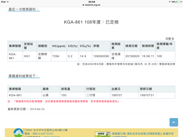The image size is (183, 137).
Task: Select the plate cell KGA-861 in vehicle table
Action: point(25,95)
